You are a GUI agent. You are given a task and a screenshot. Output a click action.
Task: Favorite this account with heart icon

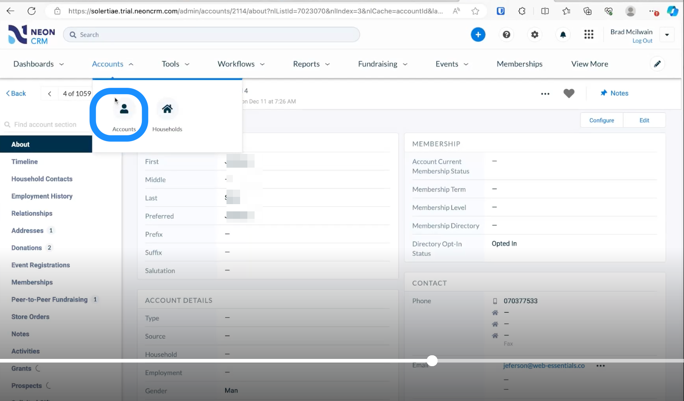coord(569,93)
